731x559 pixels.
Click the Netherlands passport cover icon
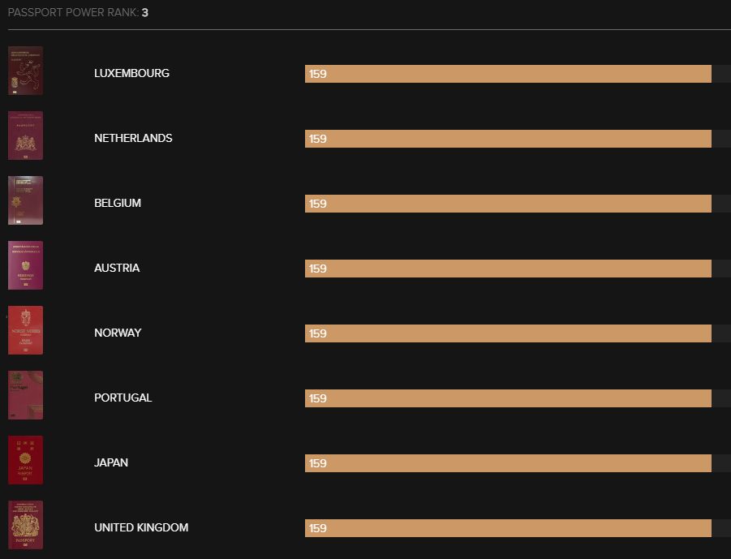[x=25, y=135]
